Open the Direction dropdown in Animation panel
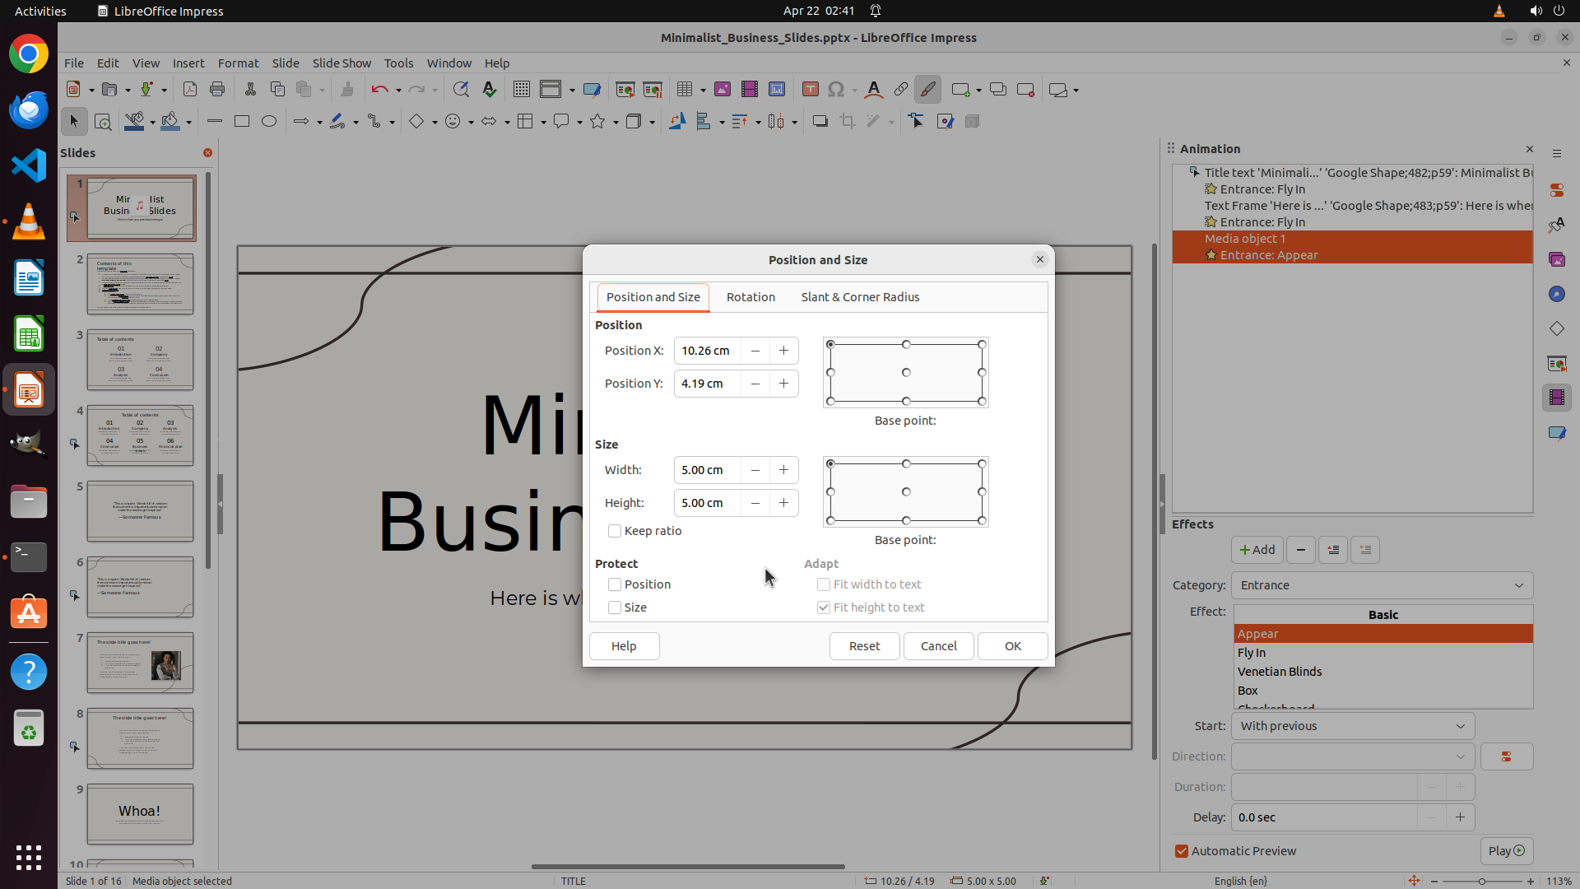1580x889 pixels. coord(1352,756)
